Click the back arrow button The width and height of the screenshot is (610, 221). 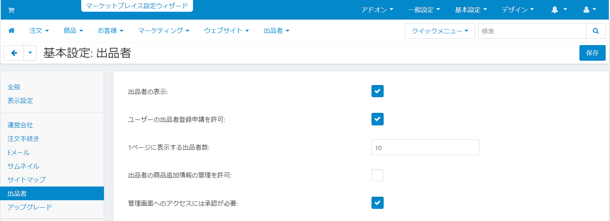(14, 53)
